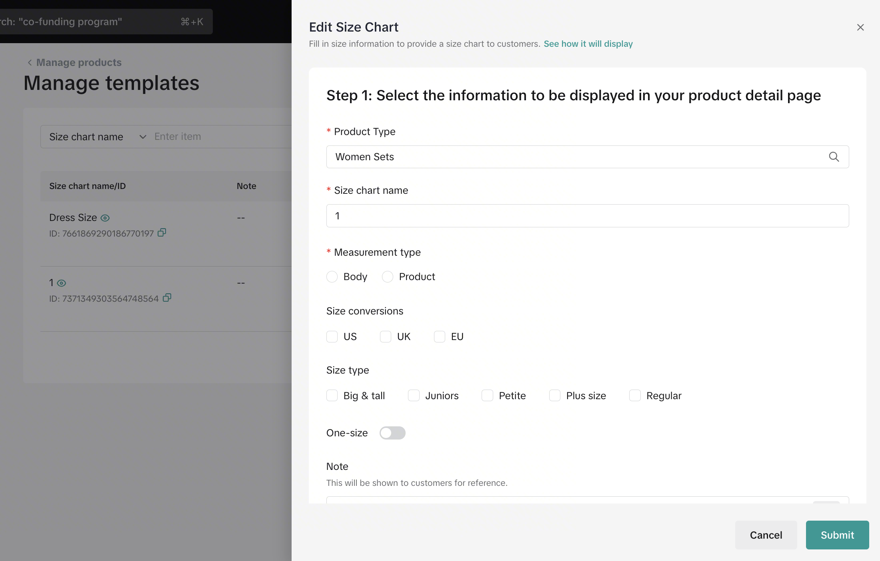
Task: Close the Edit Size Chart panel
Action: (860, 27)
